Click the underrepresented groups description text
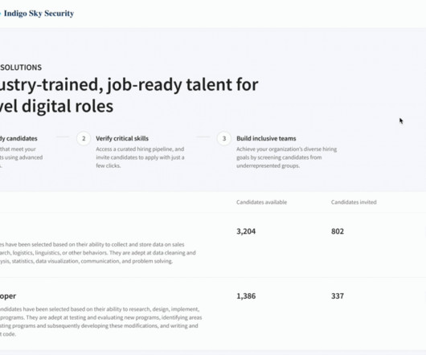 (x=287, y=157)
